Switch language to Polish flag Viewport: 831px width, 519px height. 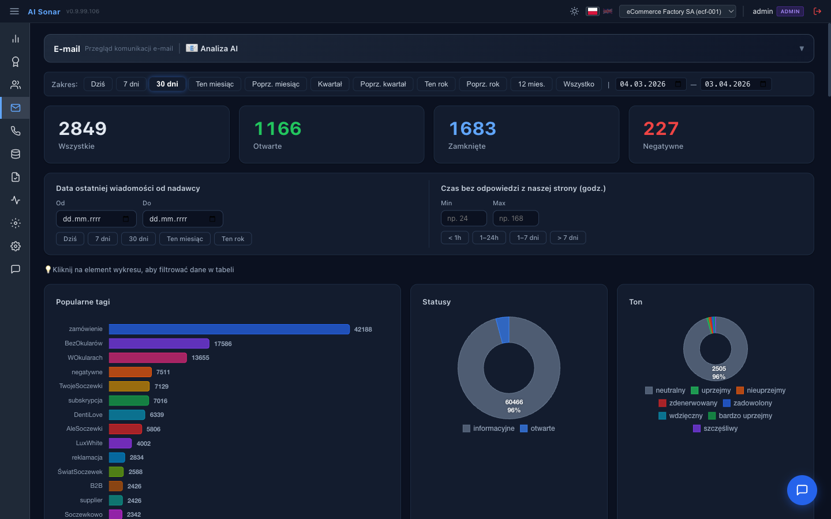point(592,12)
